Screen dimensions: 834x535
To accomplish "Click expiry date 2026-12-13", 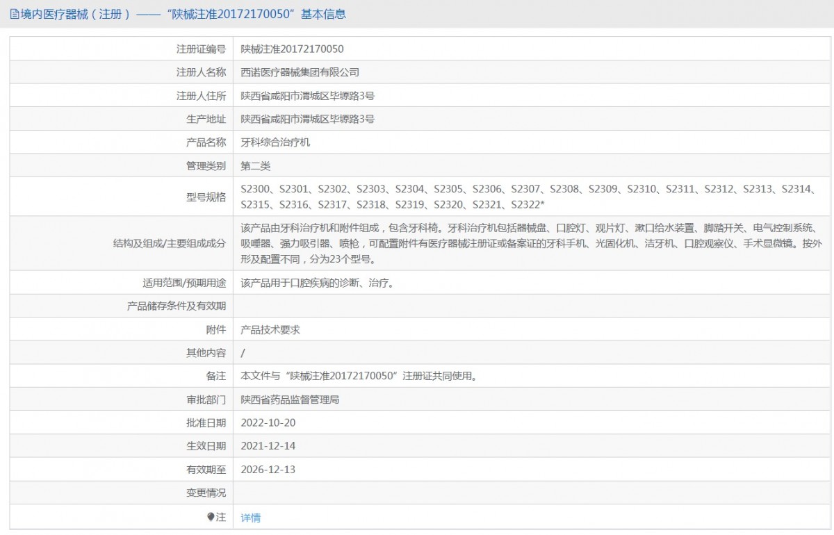I will click(268, 470).
